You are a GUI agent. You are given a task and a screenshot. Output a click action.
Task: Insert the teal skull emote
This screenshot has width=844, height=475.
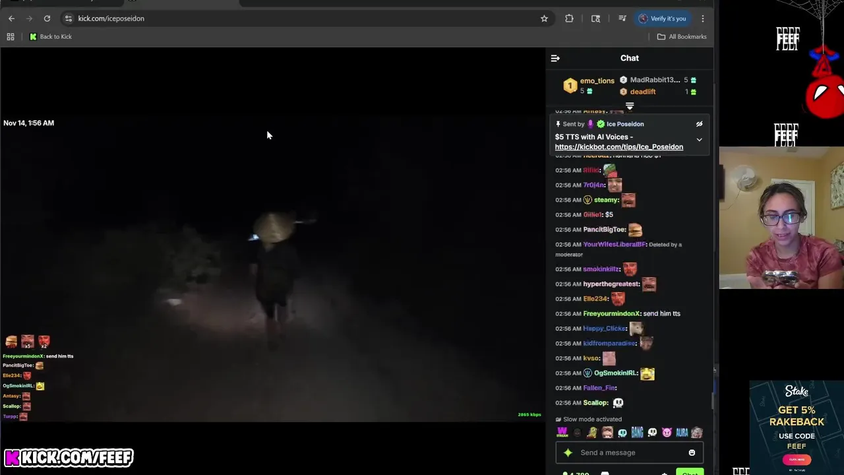click(x=622, y=433)
